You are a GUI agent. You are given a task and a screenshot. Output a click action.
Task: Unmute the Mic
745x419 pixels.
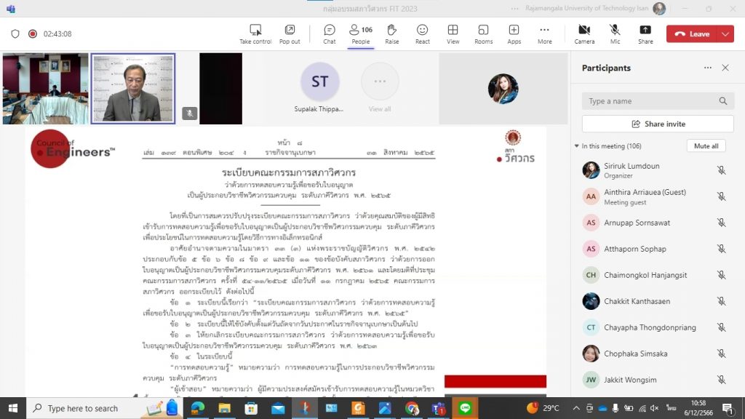(x=615, y=33)
